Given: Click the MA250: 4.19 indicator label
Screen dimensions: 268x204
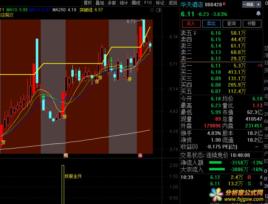Looking at the screenshot, I should (x=64, y=10).
